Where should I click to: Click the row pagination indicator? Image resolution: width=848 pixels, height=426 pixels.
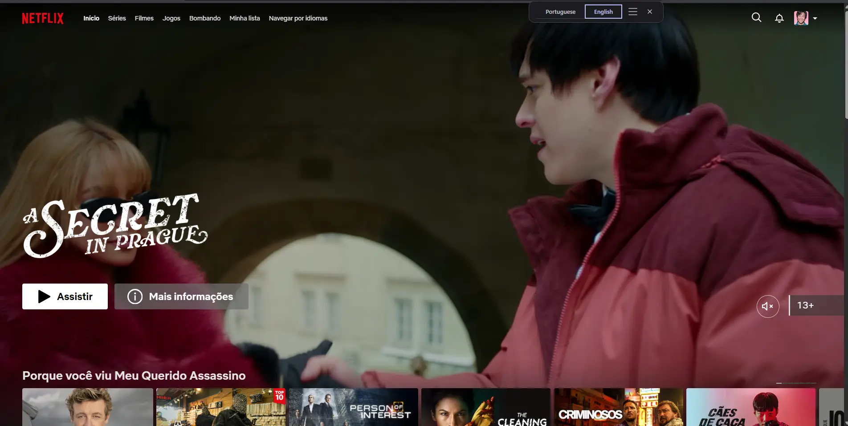click(796, 383)
